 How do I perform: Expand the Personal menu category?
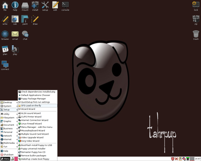[x=9, y=132]
